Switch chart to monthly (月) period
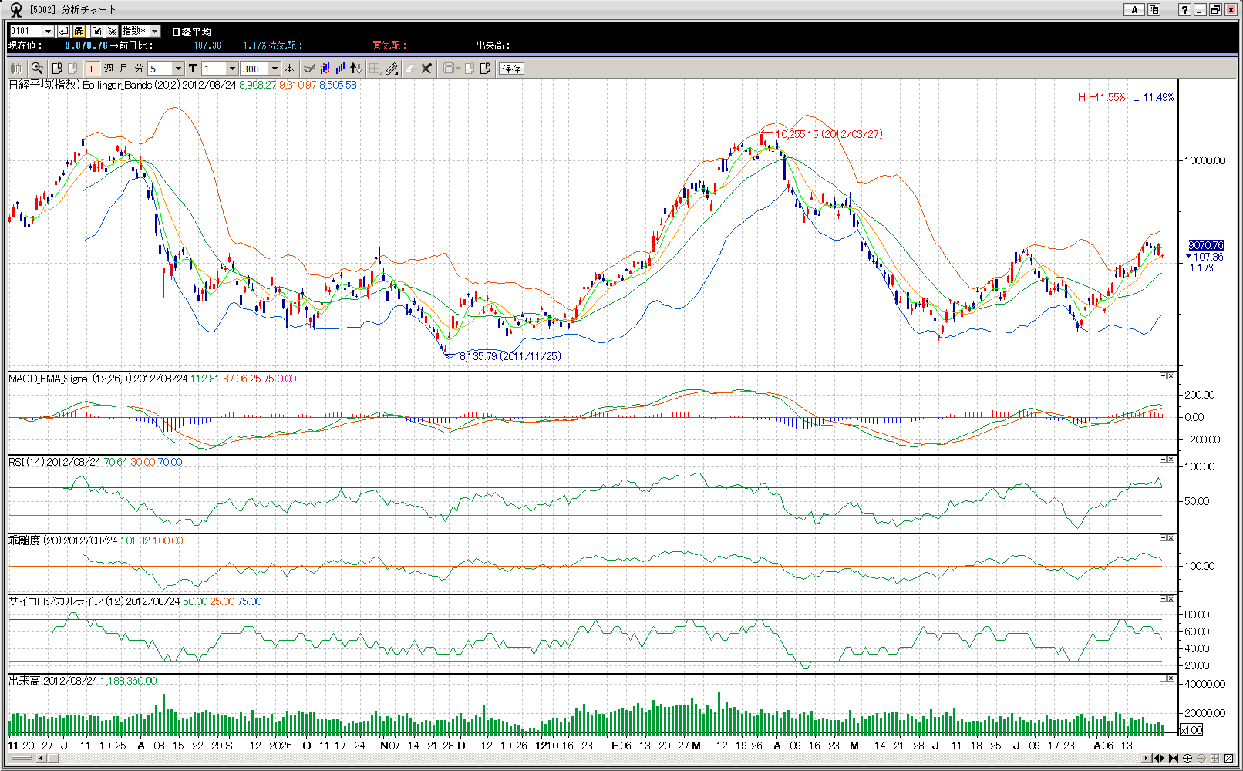 coord(123,69)
